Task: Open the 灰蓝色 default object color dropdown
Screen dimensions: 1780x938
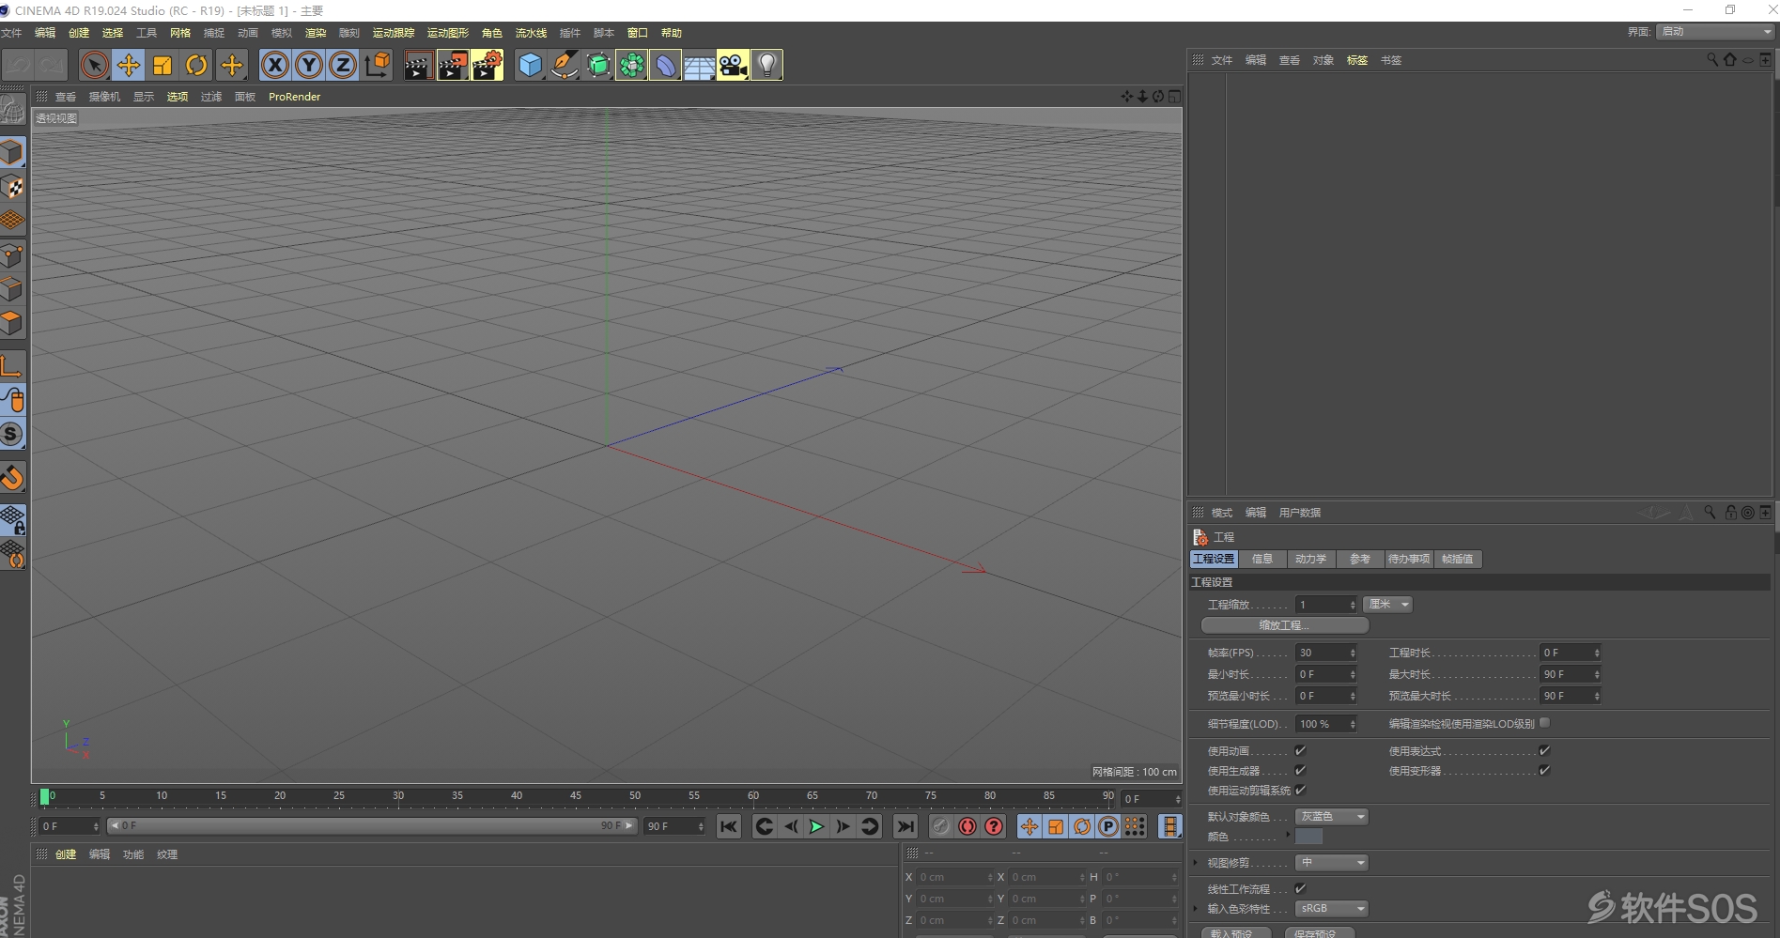Action: pos(1332,817)
